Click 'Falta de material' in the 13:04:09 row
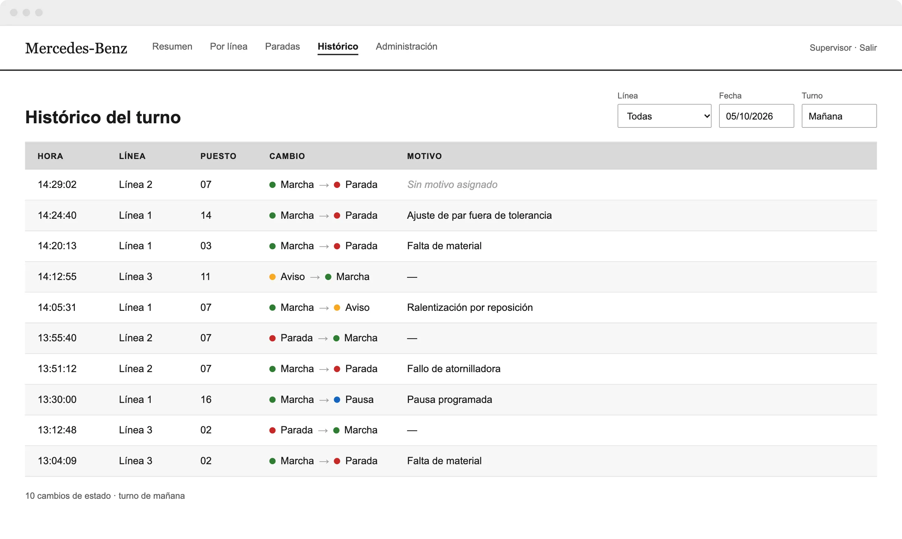 [x=444, y=461]
